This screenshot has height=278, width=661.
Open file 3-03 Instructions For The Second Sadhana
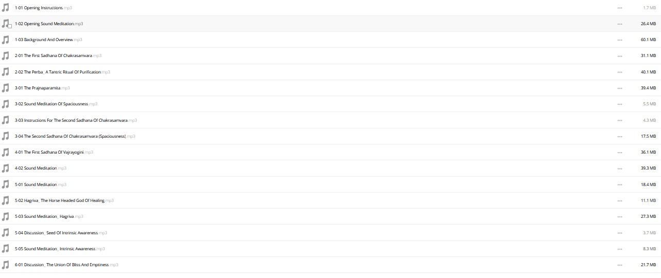(76, 120)
